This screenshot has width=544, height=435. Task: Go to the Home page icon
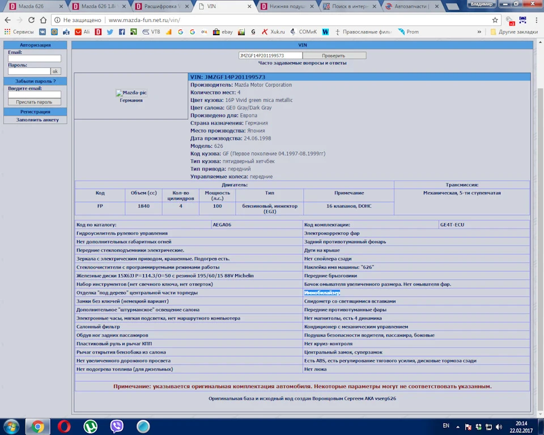click(43, 20)
